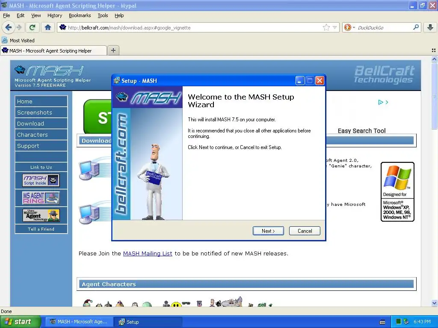Click the page scrollbar up arrow
438x328 pixels.
(x=434, y=59)
